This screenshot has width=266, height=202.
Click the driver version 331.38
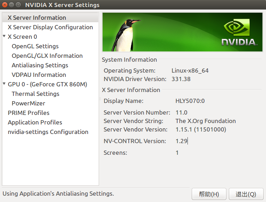click(181, 79)
